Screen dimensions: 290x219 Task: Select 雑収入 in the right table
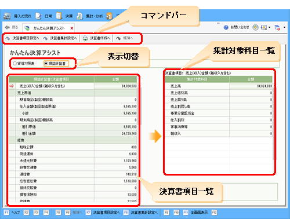pos(219,133)
